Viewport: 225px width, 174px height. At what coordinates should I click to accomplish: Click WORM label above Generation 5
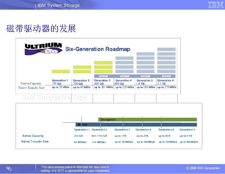[x=145, y=76]
